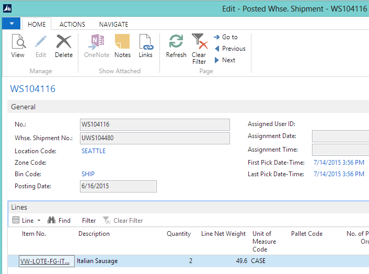Open item VW-LOTE-FG-IT... in the Lines grid

pos(44,260)
